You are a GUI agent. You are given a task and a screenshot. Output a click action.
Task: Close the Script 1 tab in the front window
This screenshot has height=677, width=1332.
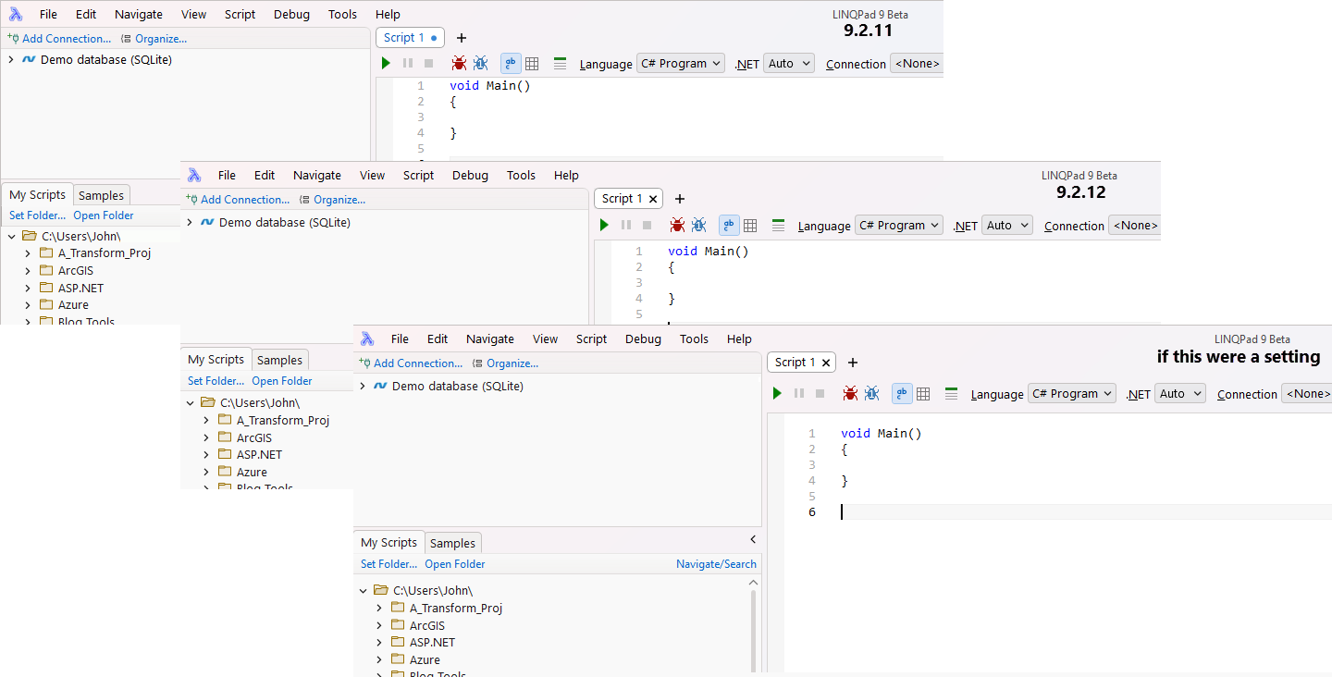(x=826, y=363)
